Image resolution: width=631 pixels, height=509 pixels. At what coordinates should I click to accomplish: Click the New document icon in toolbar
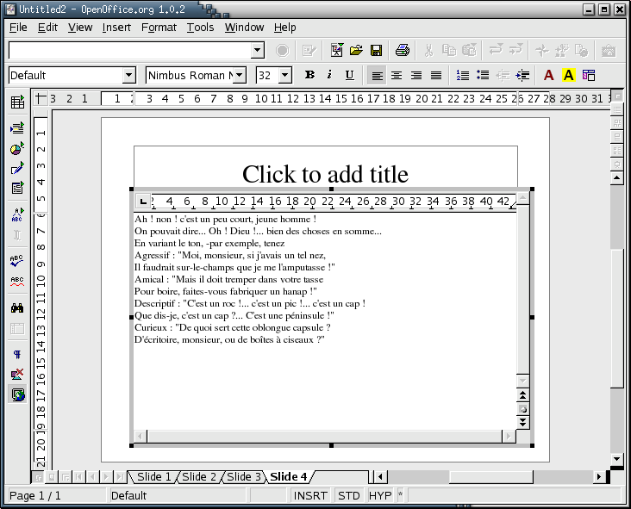tap(336, 50)
